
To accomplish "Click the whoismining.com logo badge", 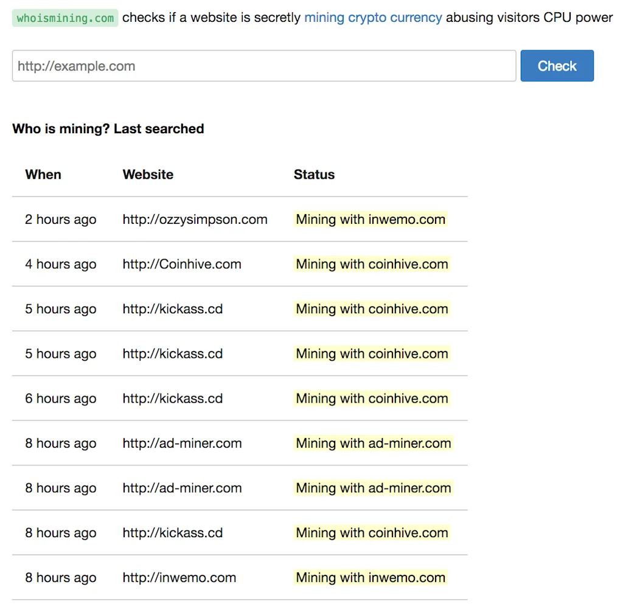I will (64, 18).
